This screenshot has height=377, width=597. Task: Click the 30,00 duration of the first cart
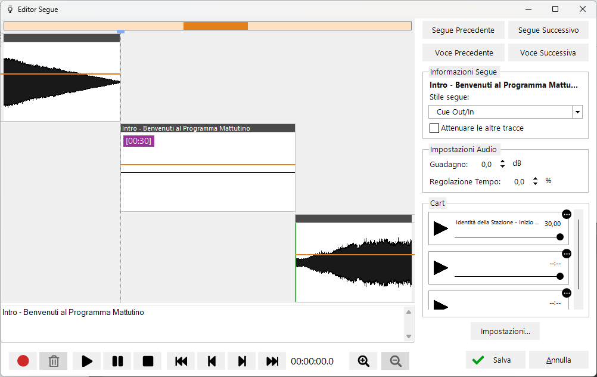pos(552,224)
